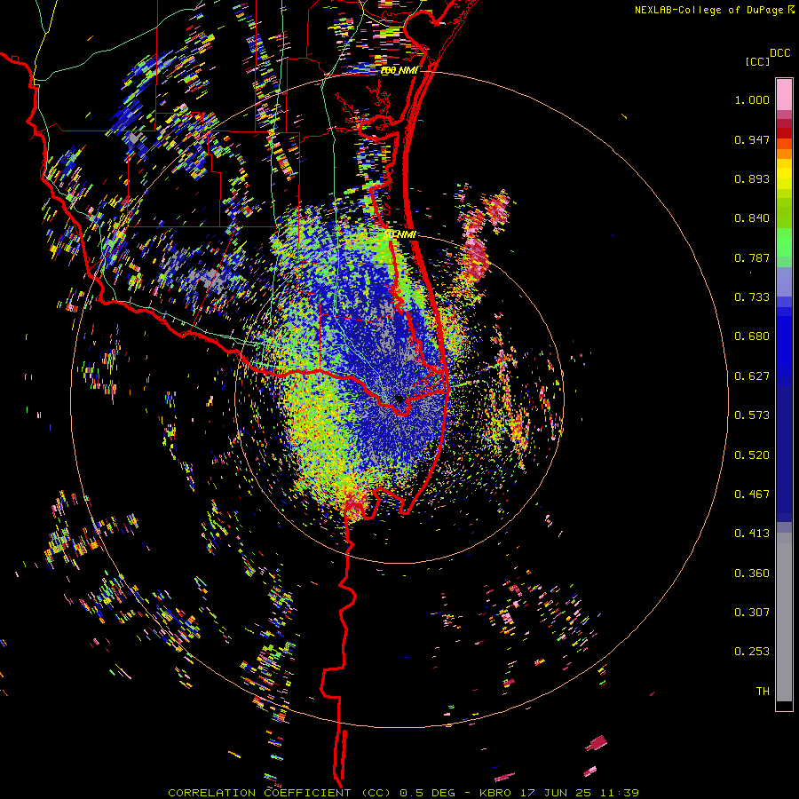Pick the gray segment of the color bar
The height and width of the screenshot is (799, 799).
pos(784,617)
